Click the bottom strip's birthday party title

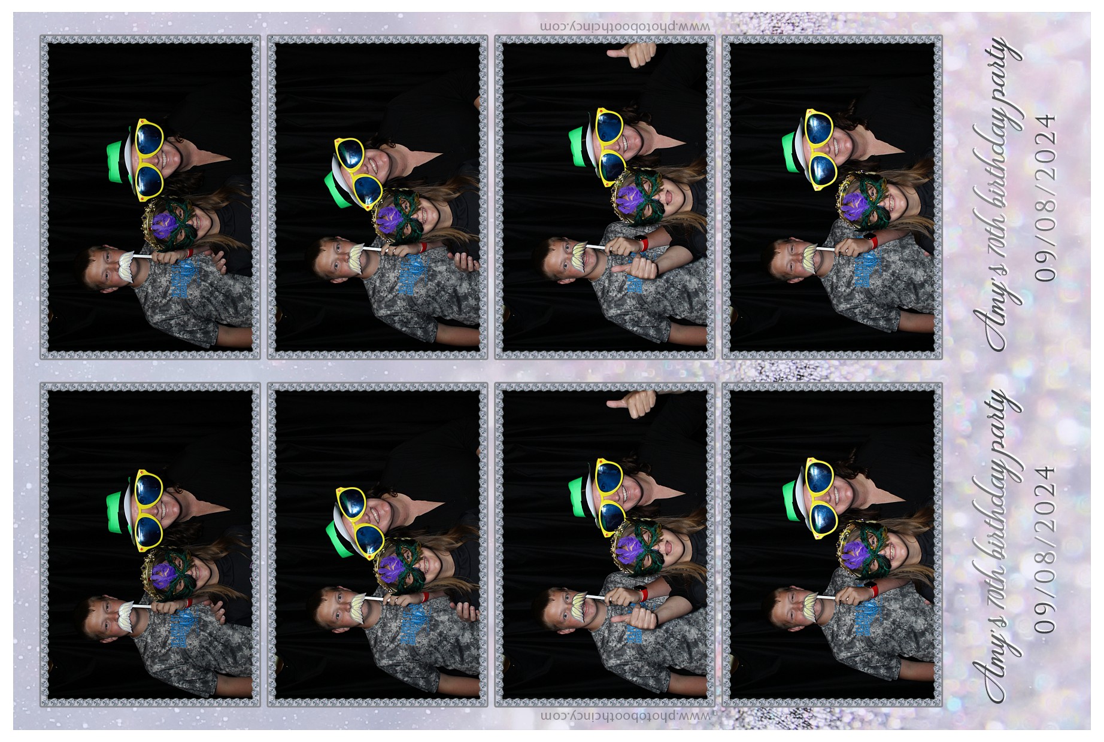[x=997, y=546]
